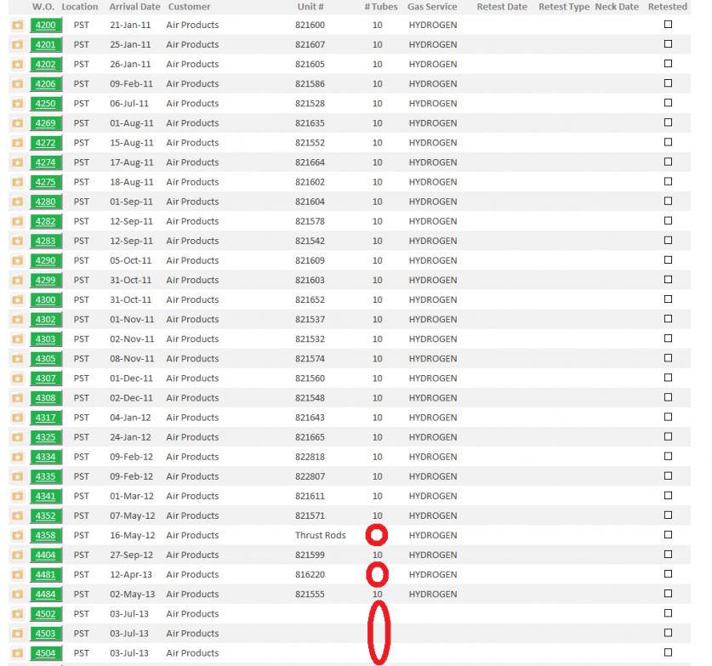Open the folder icon in row 4299
This screenshot has width=712, height=666.
(18, 280)
